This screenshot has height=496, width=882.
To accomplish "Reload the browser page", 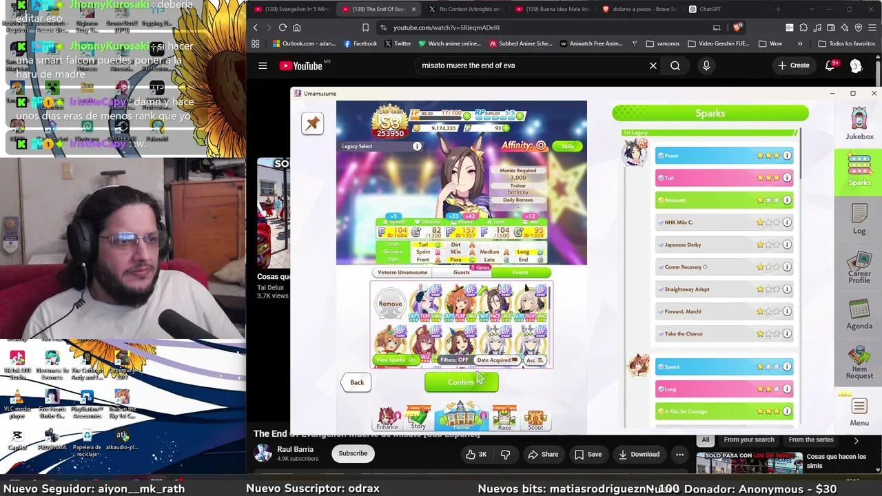I will tap(283, 28).
